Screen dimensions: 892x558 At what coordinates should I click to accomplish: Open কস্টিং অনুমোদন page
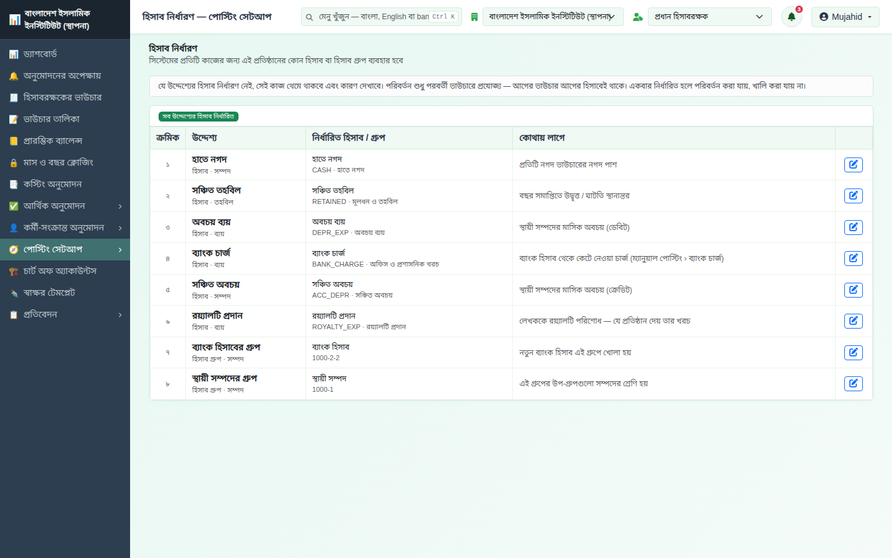65,184
